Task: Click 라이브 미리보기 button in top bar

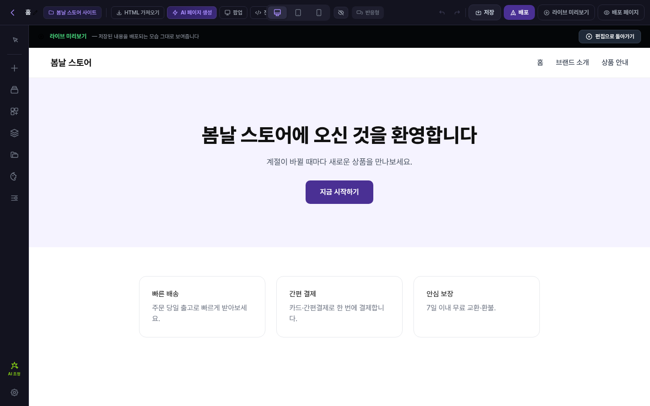Action: (566, 13)
